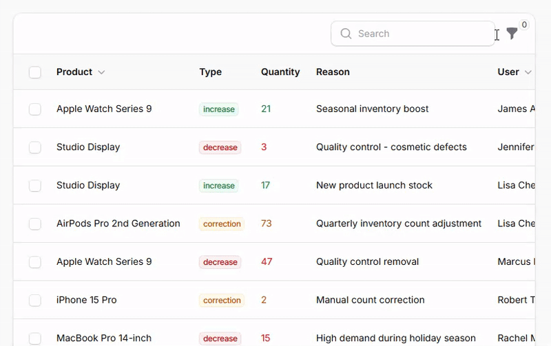Click decrease badge in Studio Display row

[220, 147]
